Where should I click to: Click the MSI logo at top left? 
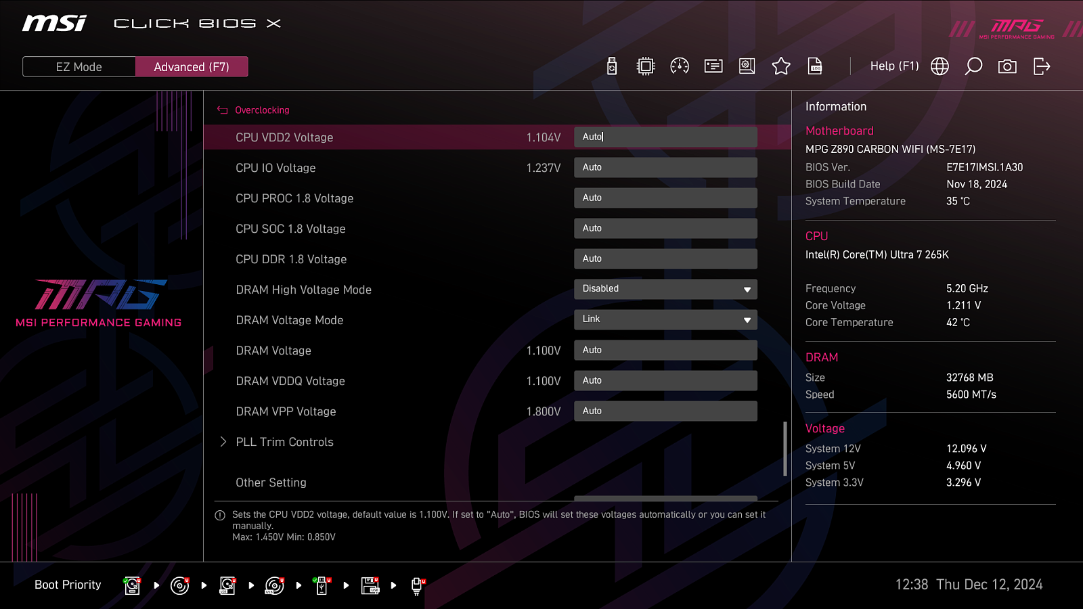point(54,23)
